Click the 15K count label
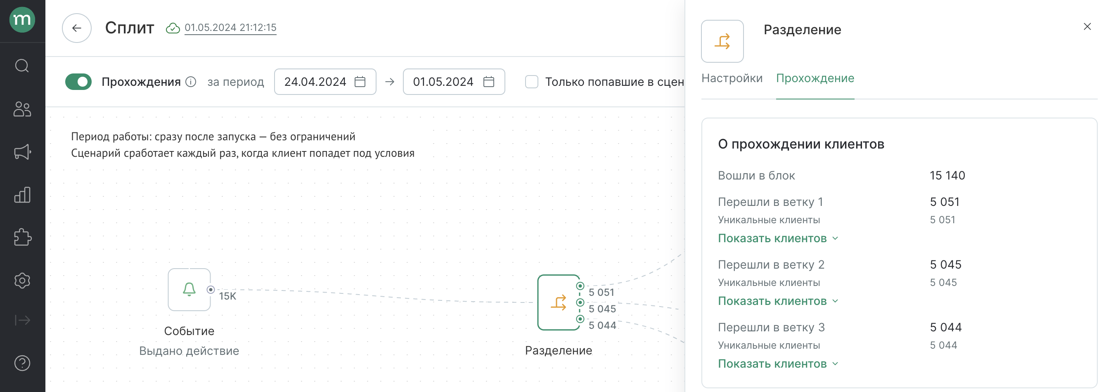This screenshot has width=1113, height=392. [x=228, y=296]
